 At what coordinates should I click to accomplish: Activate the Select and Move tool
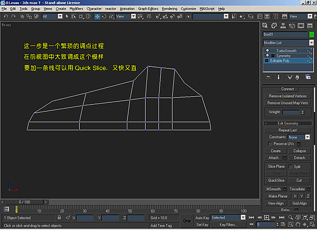coord(97,16)
